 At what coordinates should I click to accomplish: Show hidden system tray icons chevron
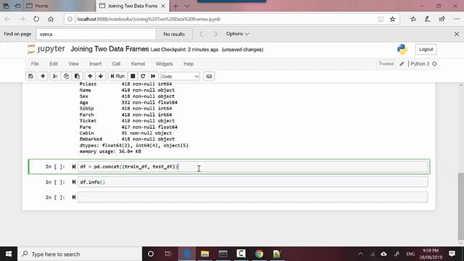(x=360, y=254)
